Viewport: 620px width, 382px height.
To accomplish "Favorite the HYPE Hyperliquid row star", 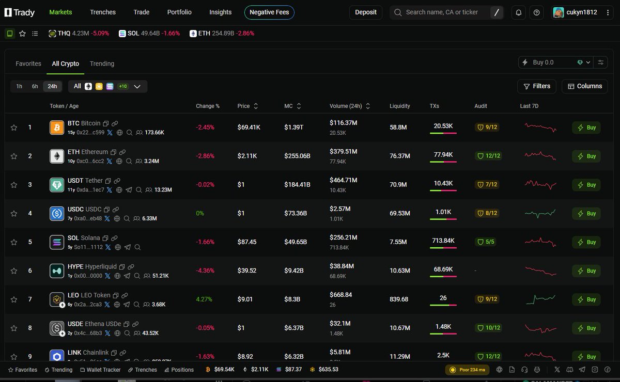I will (14, 270).
